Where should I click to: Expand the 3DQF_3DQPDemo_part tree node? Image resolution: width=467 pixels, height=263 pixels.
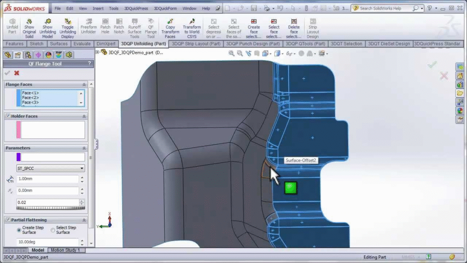[x=98, y=53]
